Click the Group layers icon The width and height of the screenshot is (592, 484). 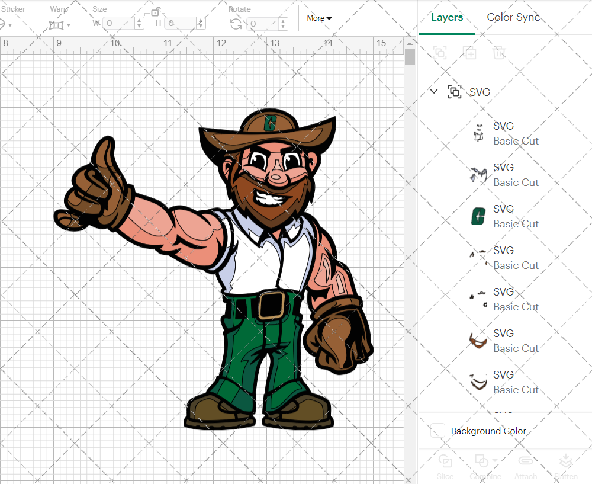click(x=439, y=53)
